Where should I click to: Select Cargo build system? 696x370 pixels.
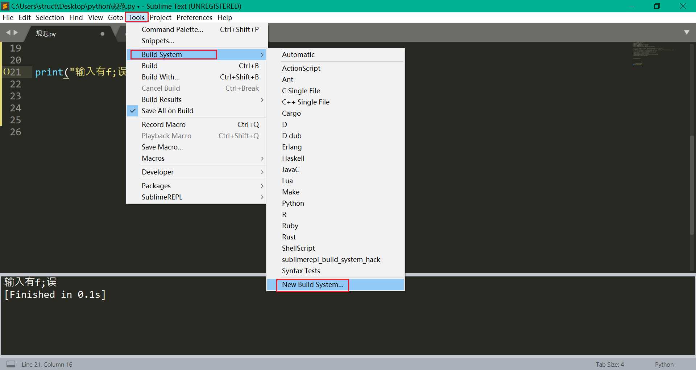point(335,113)
